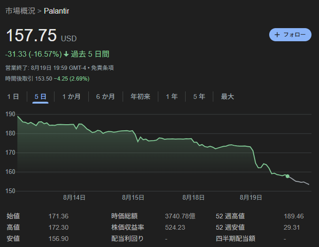Show the 5 年 range chart
319x247 pixels.
[x=199, y=97]
